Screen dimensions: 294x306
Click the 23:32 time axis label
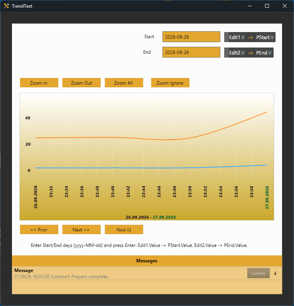[51, 192]
